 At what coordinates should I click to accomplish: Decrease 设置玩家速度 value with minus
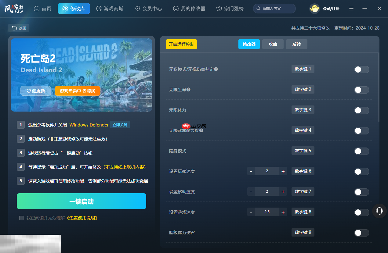[x=251, y=171]
